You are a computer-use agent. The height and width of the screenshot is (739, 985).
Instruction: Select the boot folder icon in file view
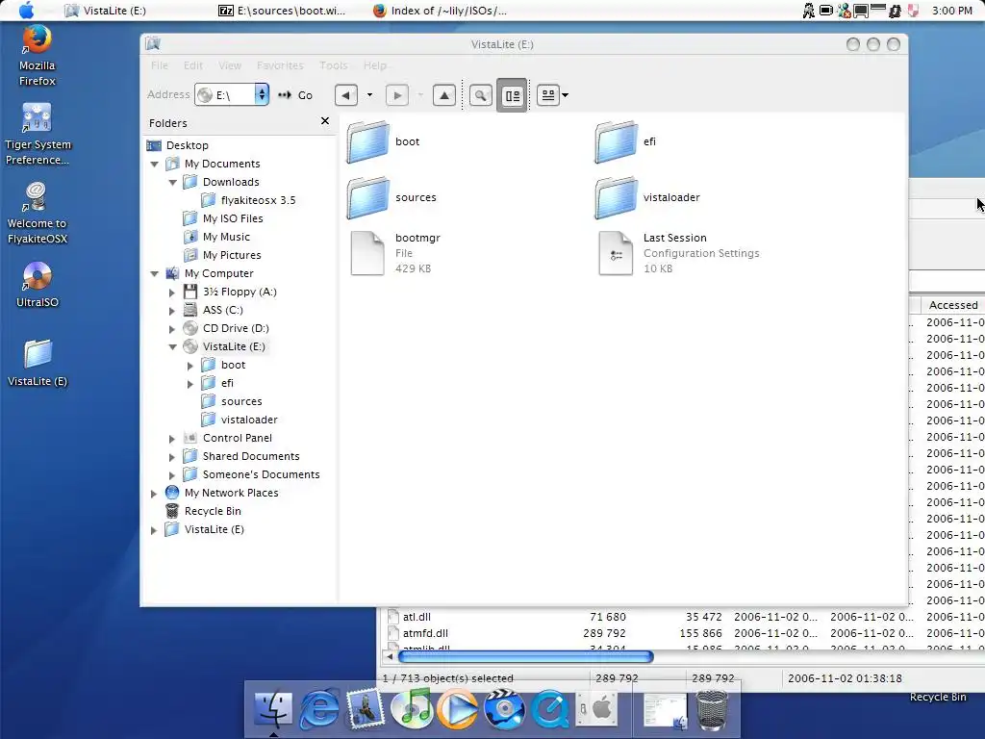tap(368, 141)
